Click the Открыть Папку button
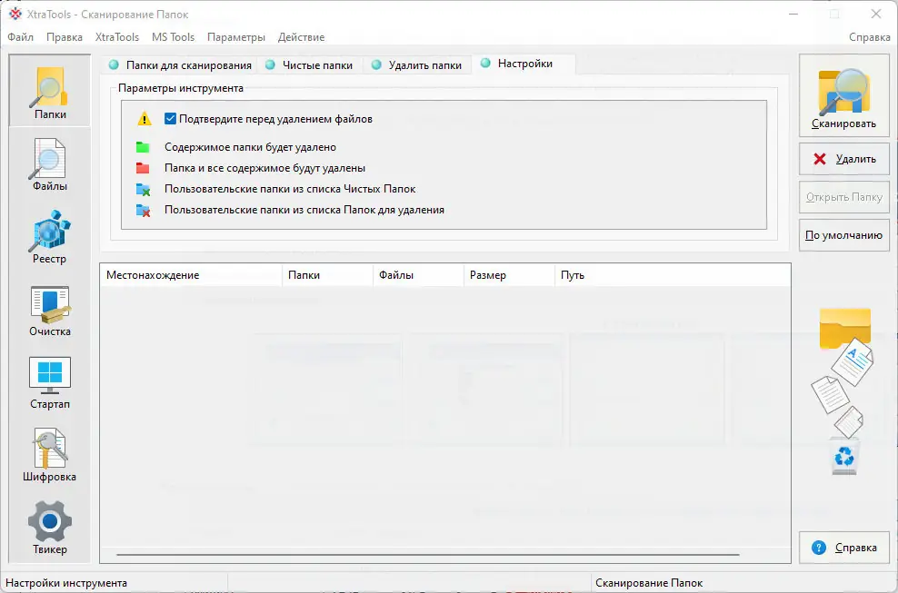This screenshot has height=593, width=898. click(x=843, y=197)
